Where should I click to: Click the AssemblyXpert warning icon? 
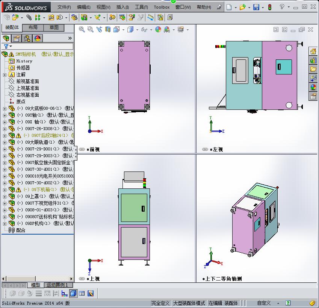[x=160, y=18]
